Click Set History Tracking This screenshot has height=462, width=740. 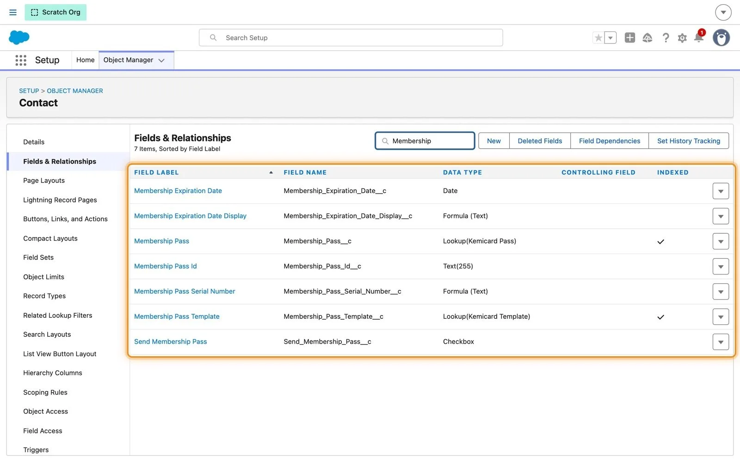(689, 141)
